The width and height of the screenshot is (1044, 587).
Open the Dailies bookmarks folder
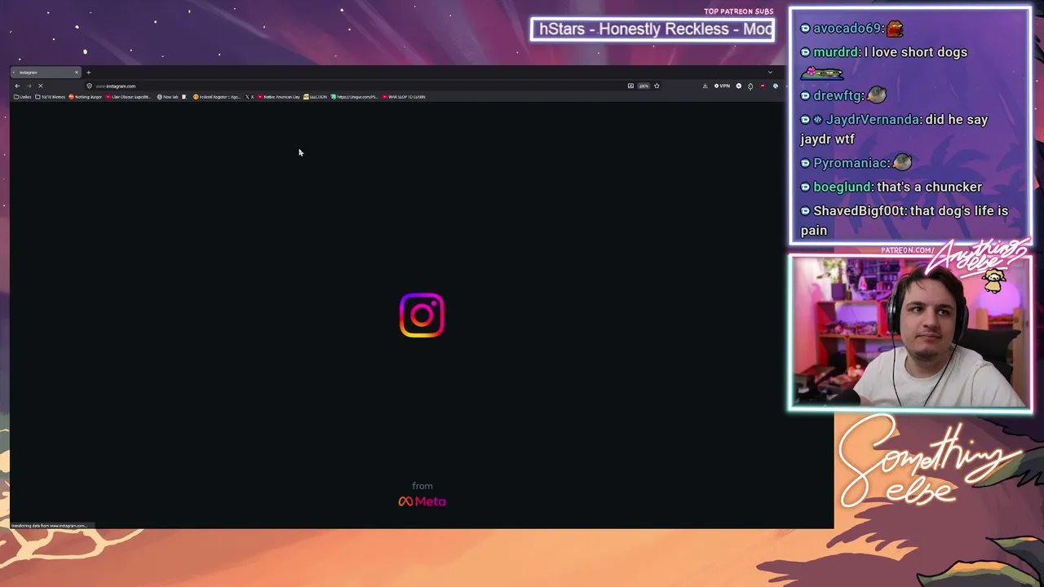tap(23, 97)
